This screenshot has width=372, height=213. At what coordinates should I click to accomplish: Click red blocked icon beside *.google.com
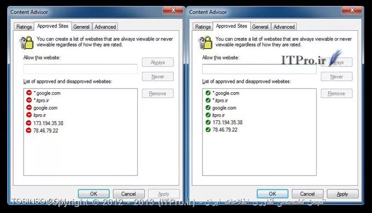coord(29,93)
